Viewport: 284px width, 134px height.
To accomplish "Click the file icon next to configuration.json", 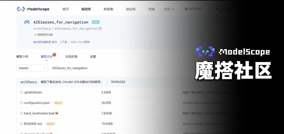I will click(x=21, y=103).
